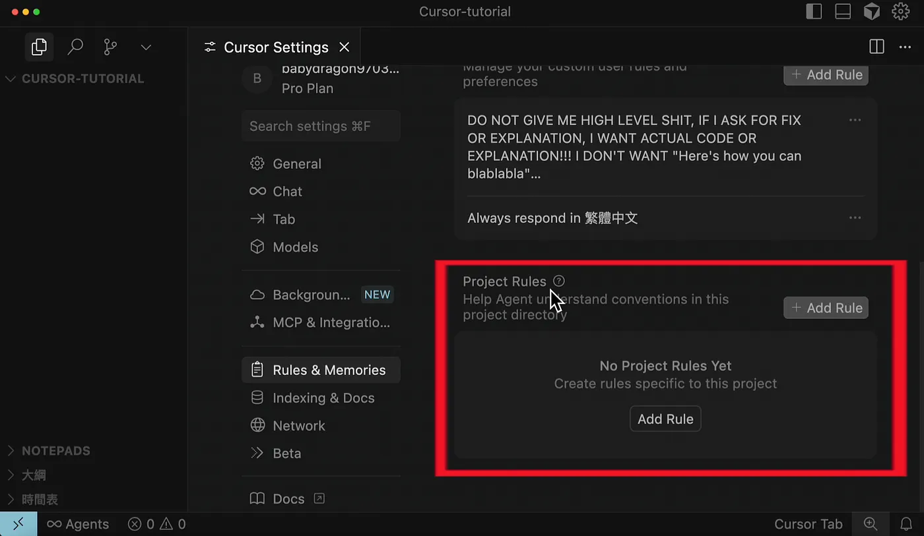Toggle bottom panel layout icon

[843, 12]
